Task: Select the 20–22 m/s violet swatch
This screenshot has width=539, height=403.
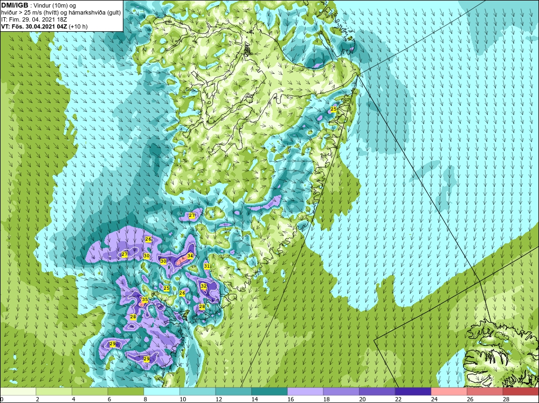Action: pyautogui.click(x=377, y=391)
